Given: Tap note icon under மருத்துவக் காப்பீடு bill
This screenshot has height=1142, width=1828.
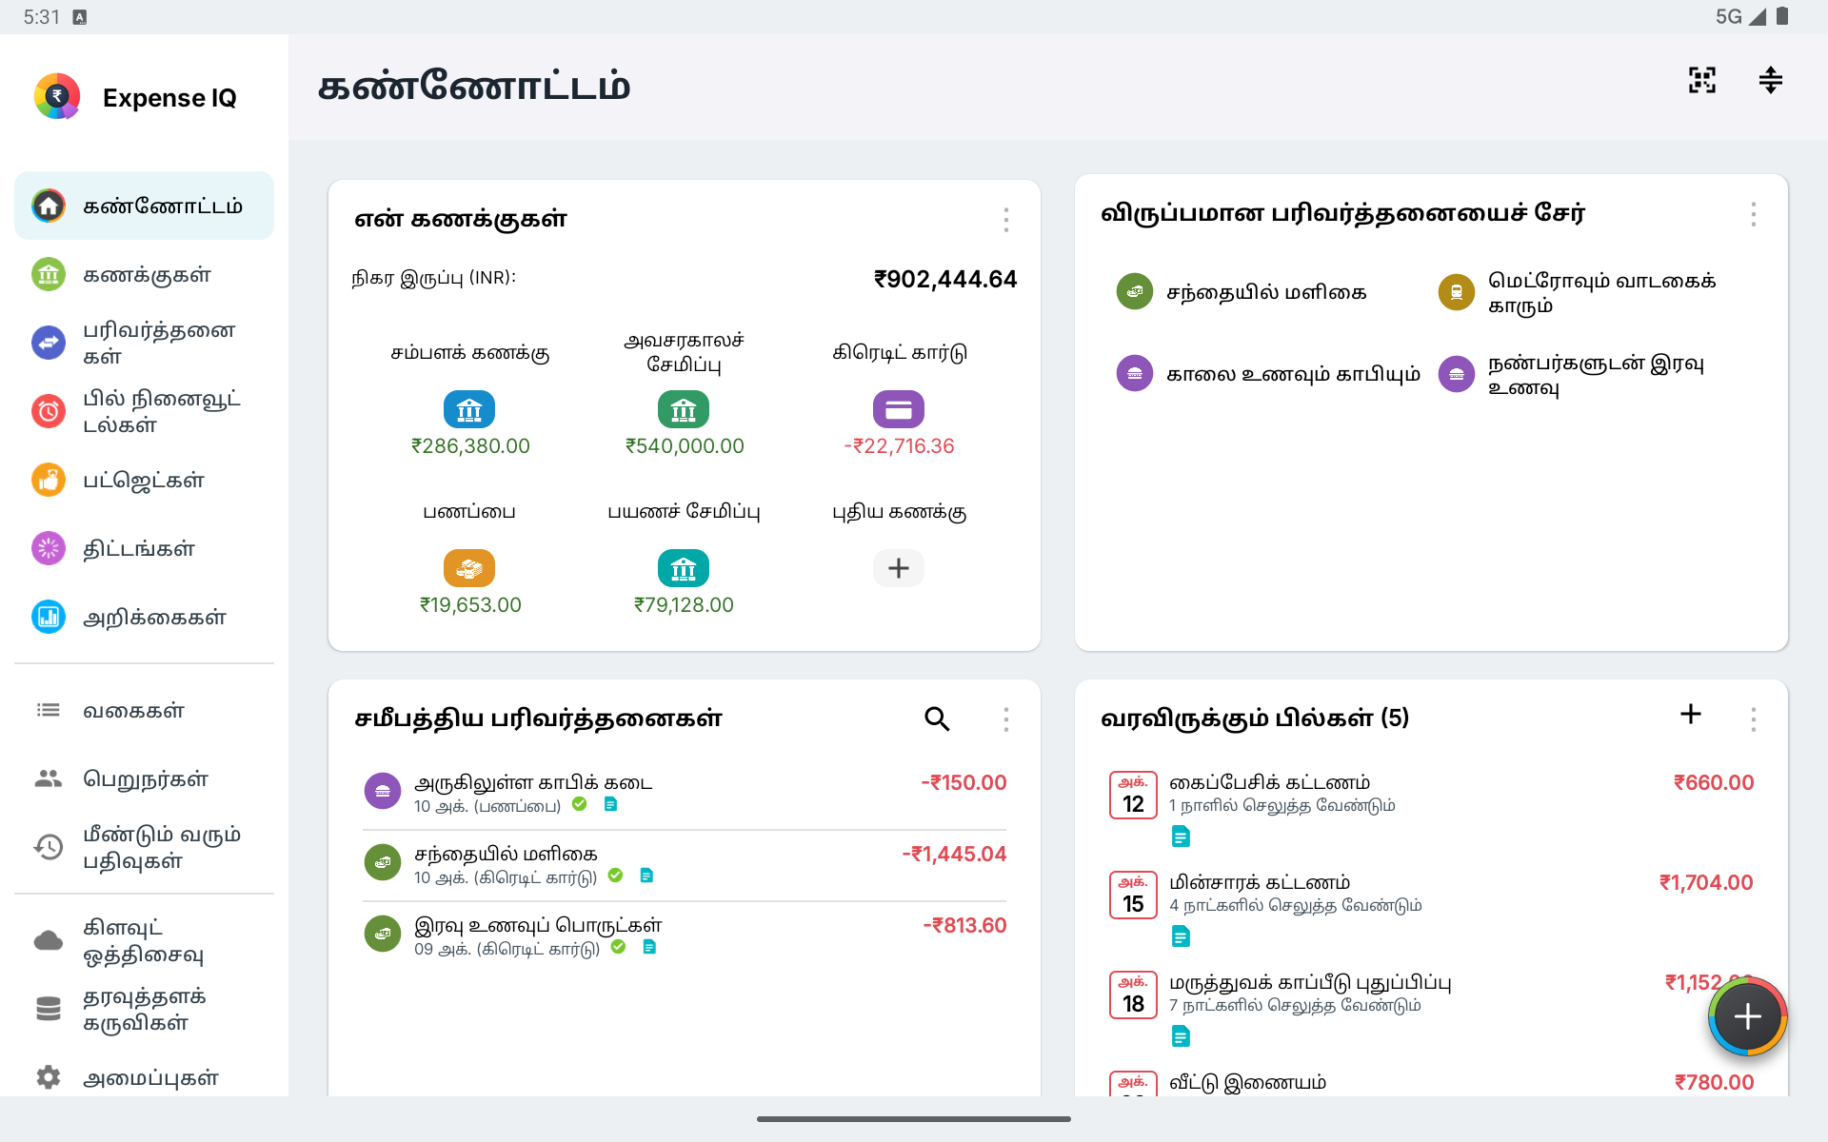Looking at the screenshot, I should coord(1181,1037).
